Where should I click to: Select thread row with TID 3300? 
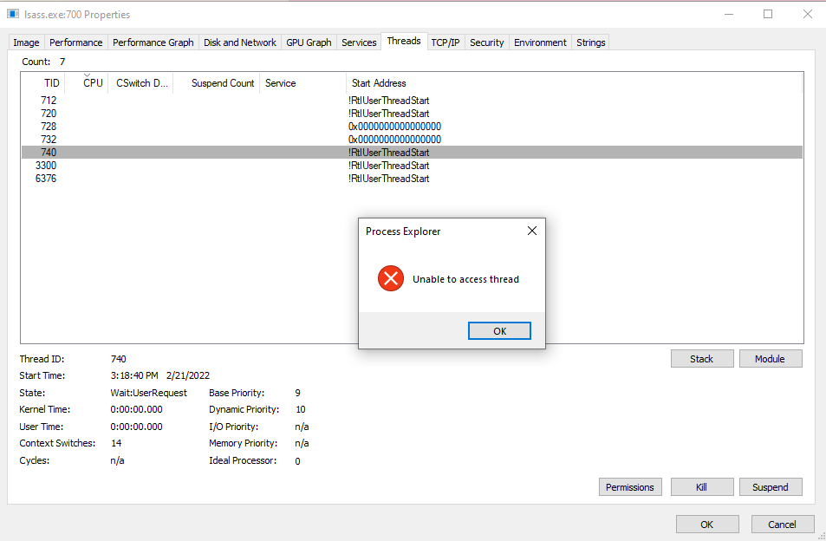(412, 166)
